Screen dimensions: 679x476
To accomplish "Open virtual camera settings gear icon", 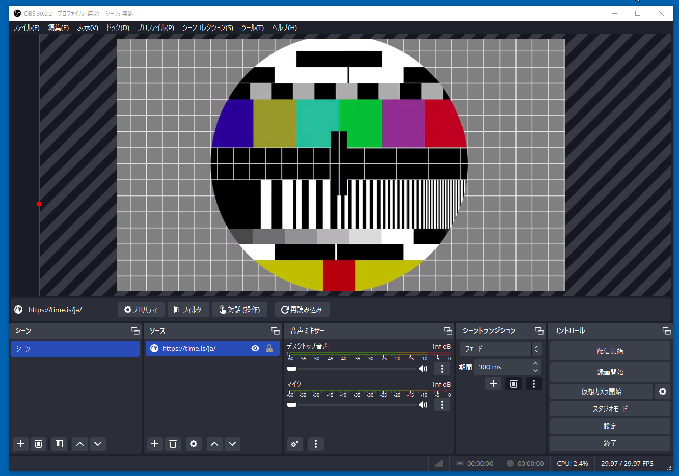I will 662,391.
